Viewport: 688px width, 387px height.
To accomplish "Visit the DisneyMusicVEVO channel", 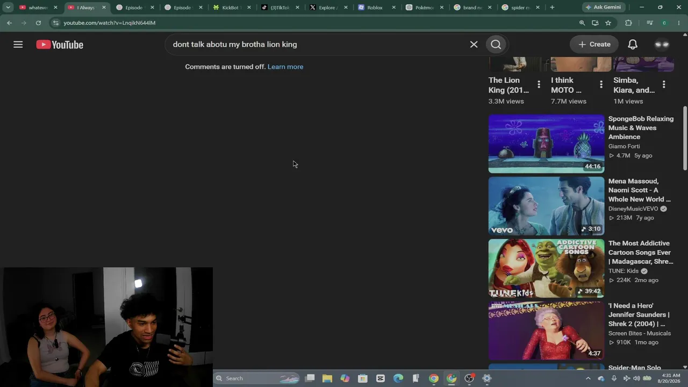I will [x=633, y=209].
